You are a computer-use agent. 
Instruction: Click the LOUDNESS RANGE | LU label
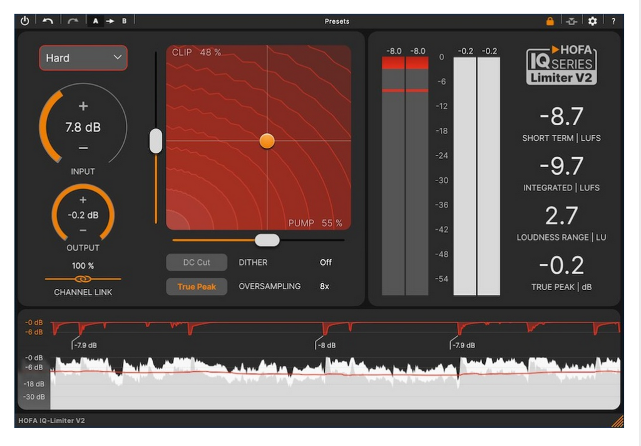(x=562, y=237)
